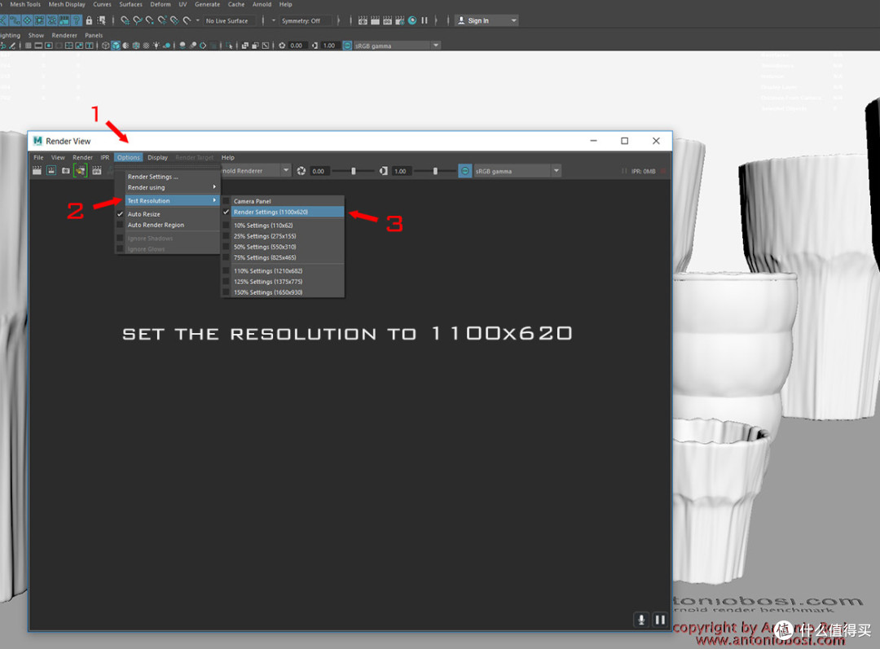Click the redo previous render clapperboard icon

(37, 170)
